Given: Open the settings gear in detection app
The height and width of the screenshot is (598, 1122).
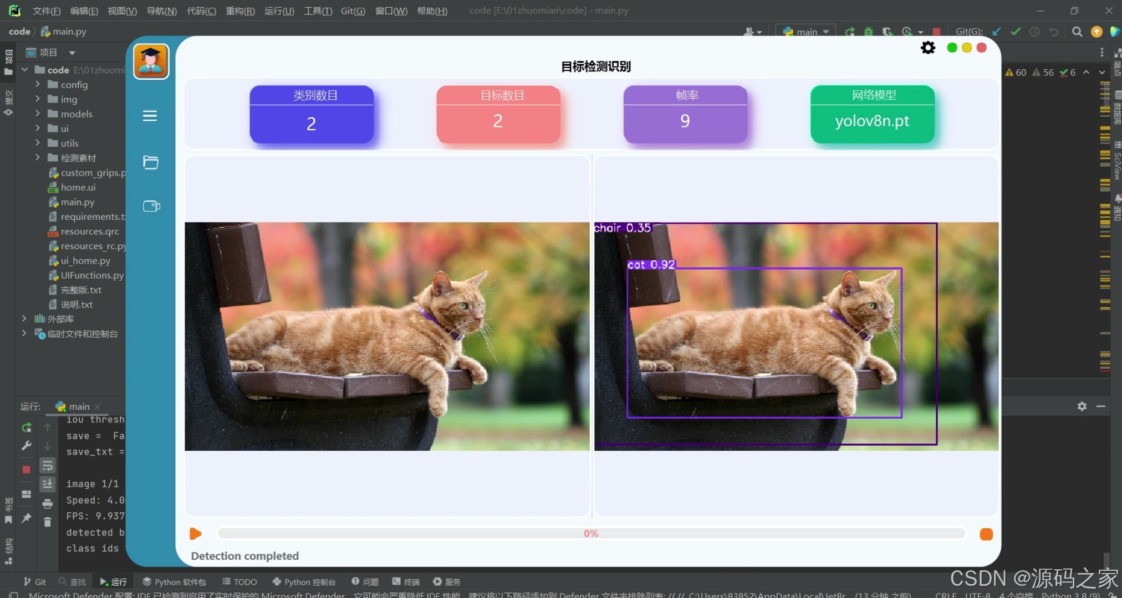Looking at the screenshot, I should pyautogui.click(x=927, y=48).
